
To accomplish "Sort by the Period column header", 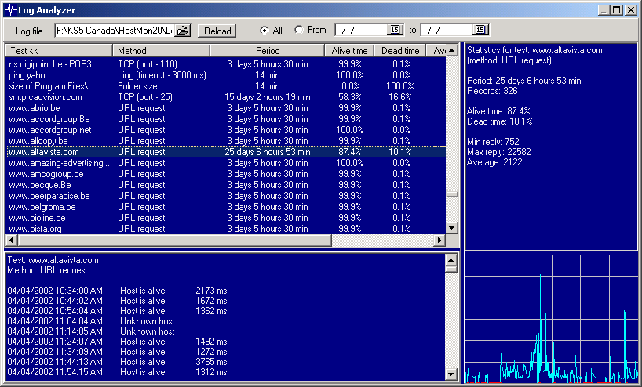I will (268, 51).
